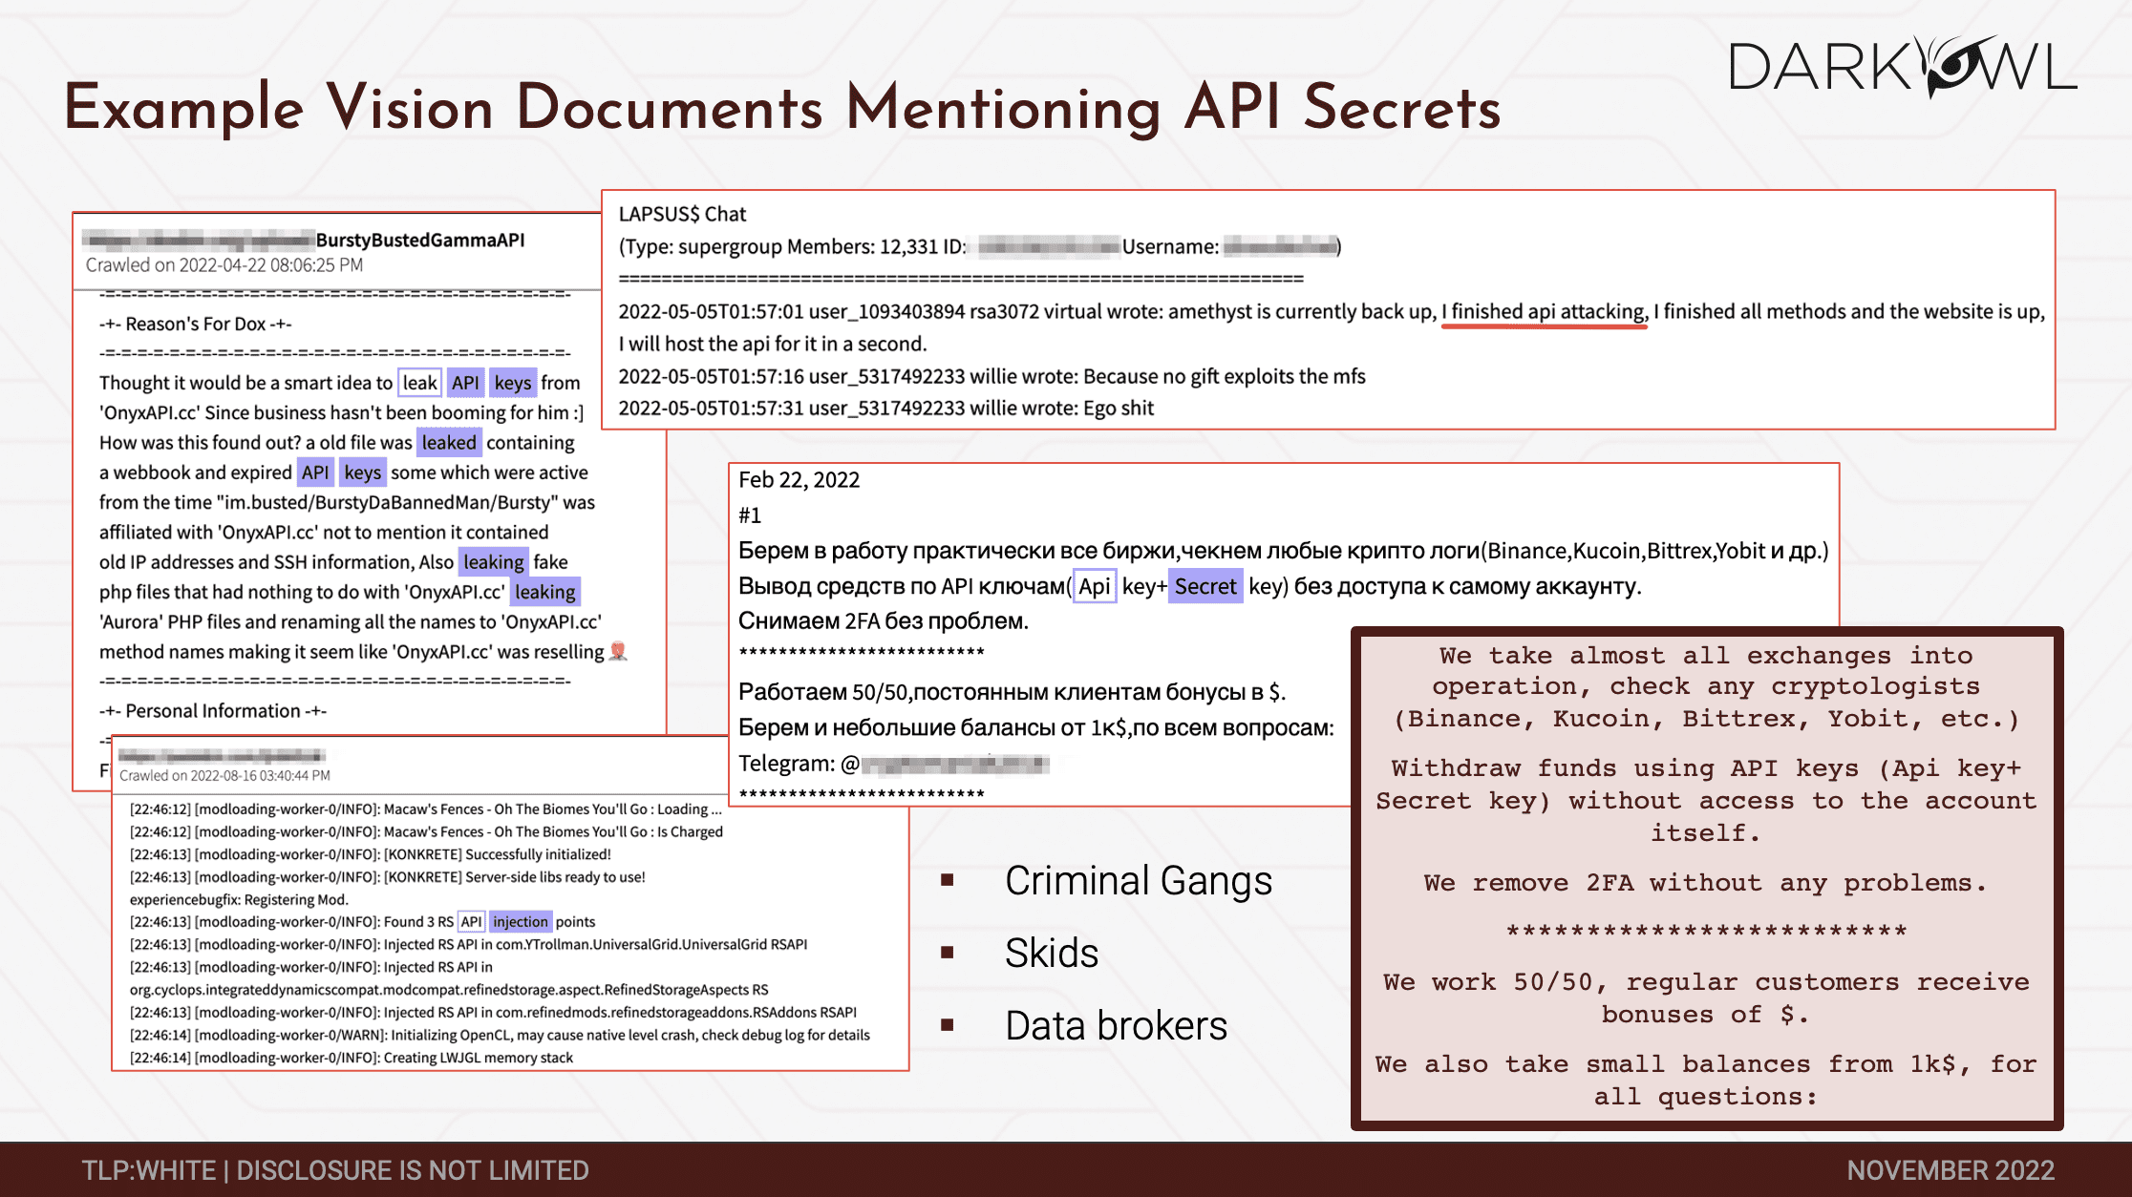Click the '#1' post number

750,515
